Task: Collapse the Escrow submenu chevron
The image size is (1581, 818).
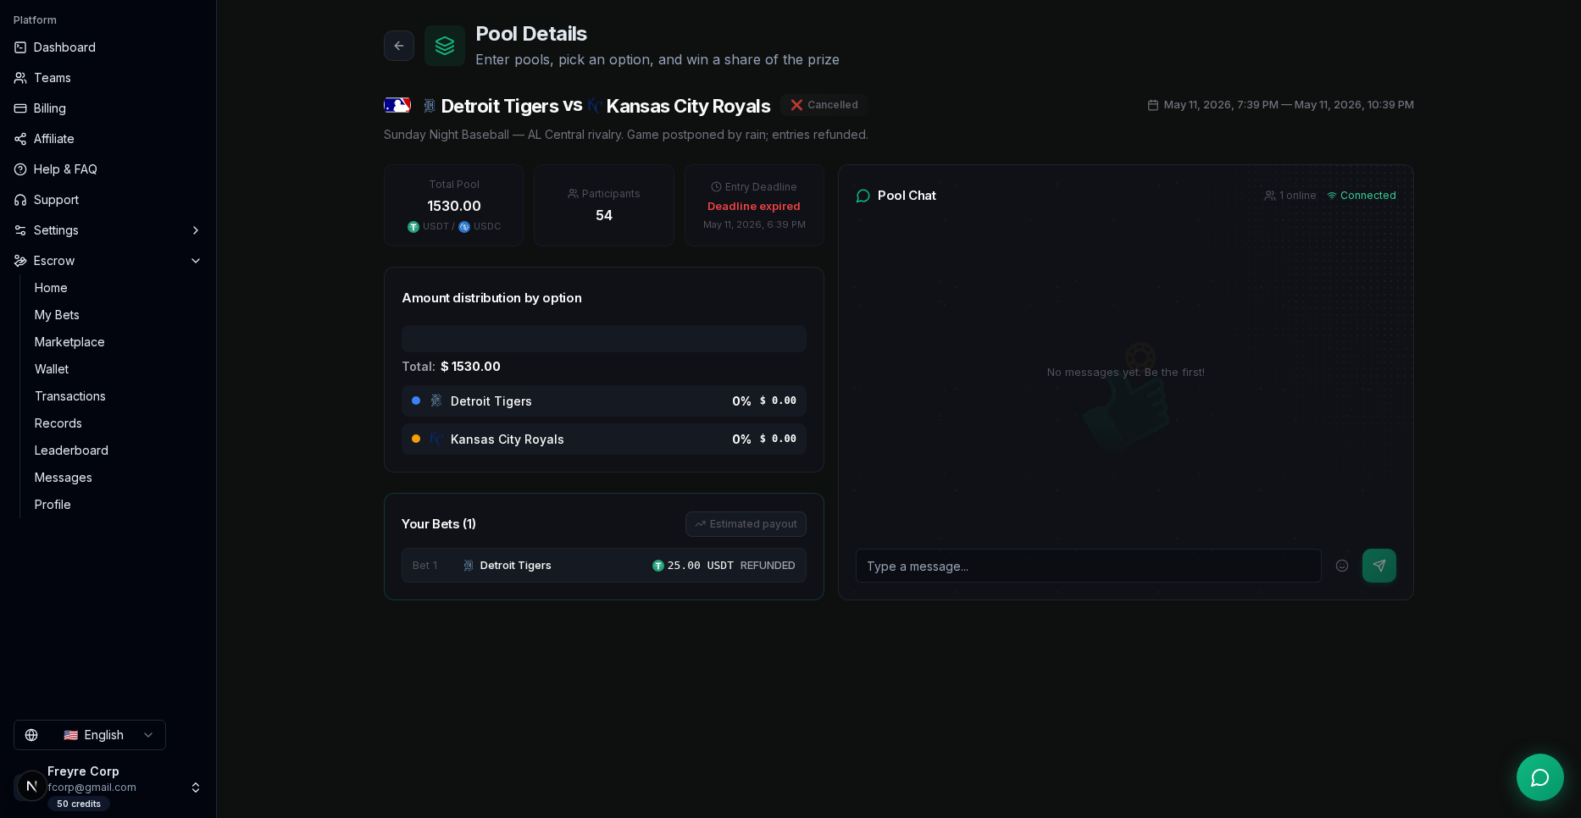Action: pyautogui.click(x=196, y=261)
